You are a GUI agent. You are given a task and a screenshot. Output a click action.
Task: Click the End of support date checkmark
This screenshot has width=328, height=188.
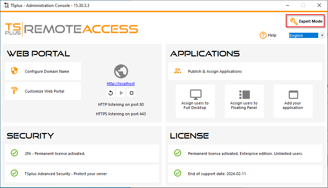pos(178,173)
